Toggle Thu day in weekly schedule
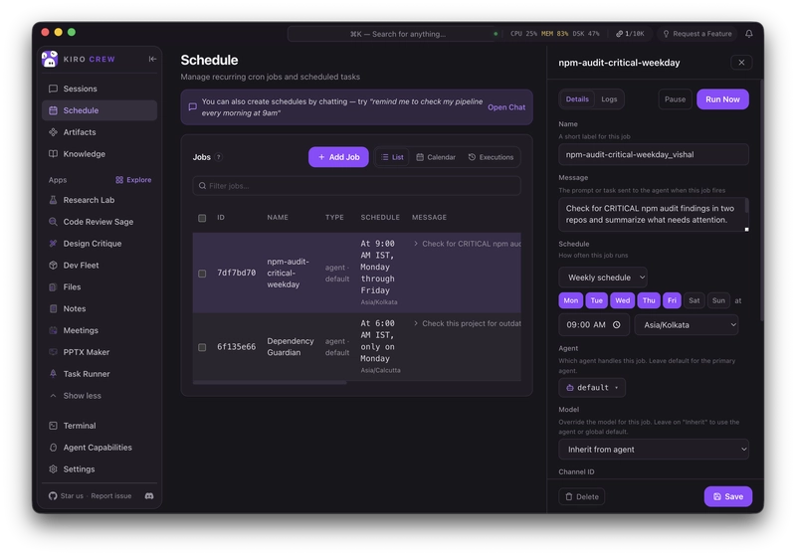 tap(649, 300)
